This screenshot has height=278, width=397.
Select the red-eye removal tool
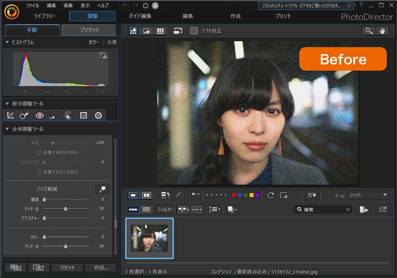point(40,115)
